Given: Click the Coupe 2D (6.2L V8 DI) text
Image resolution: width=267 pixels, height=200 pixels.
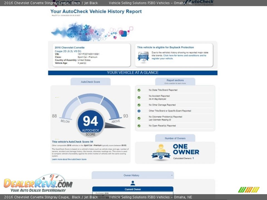Looking at the screenshot, I should pos(68,51).
